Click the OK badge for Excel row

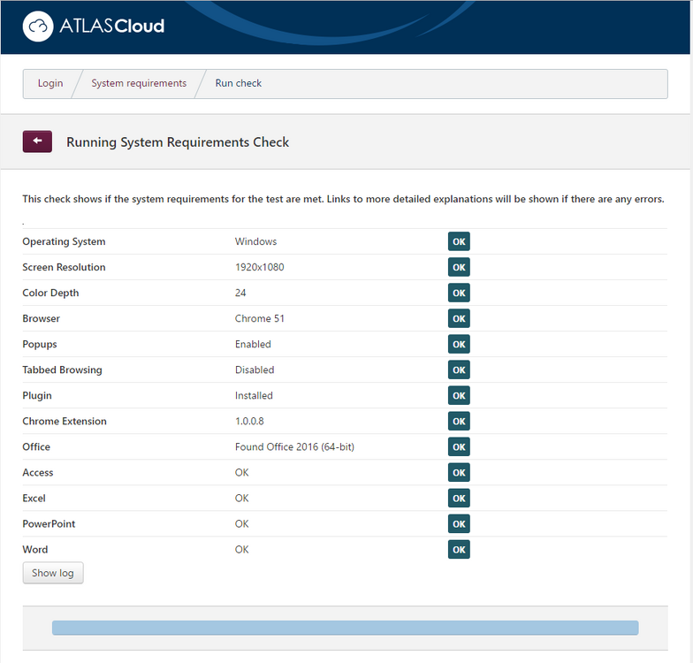459,499
